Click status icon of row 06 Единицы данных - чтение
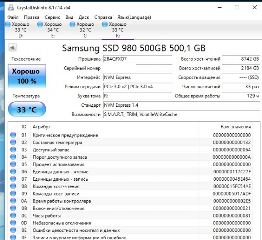 click(x=13, y=172)
